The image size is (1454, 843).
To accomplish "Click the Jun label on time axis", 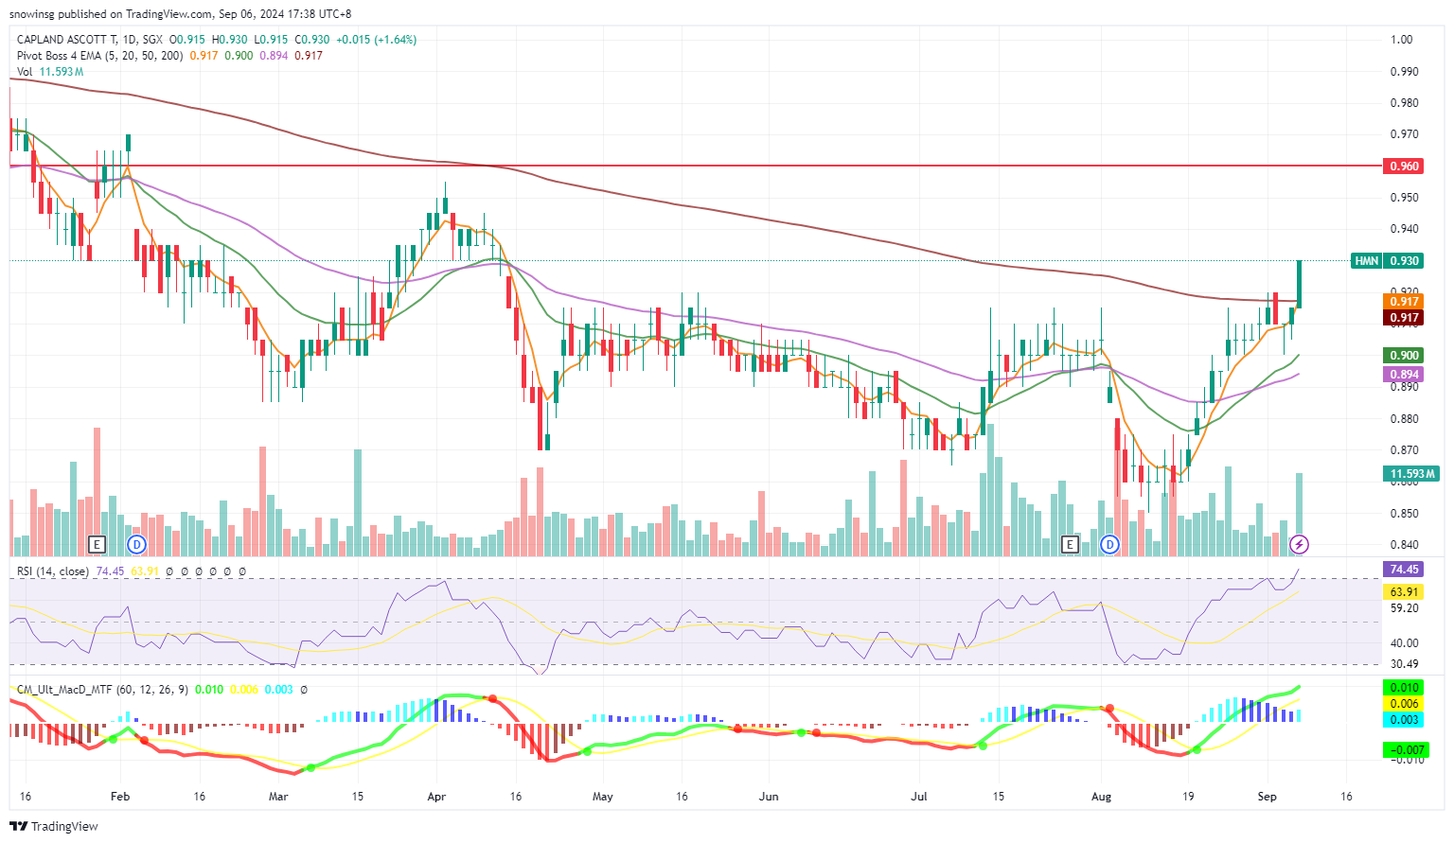I will click(x=769, y=797).
